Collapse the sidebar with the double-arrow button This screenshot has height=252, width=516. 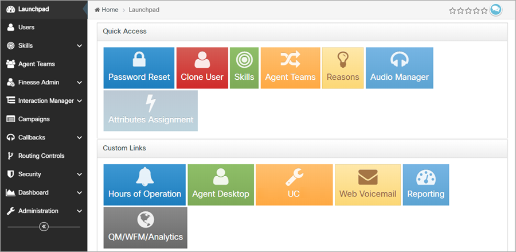pos(44,227)
